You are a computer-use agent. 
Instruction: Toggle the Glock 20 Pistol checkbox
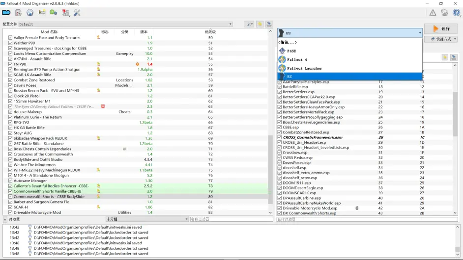pos(10,96)
